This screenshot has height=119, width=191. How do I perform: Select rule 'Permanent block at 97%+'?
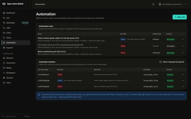pyautogui.click(x=60, y=45)
